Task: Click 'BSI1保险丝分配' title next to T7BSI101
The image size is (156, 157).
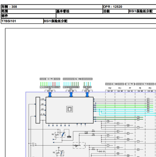Action: pos(55,21)
